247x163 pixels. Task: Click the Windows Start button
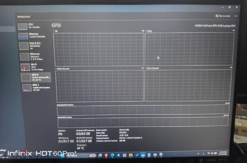coord(63,156)
